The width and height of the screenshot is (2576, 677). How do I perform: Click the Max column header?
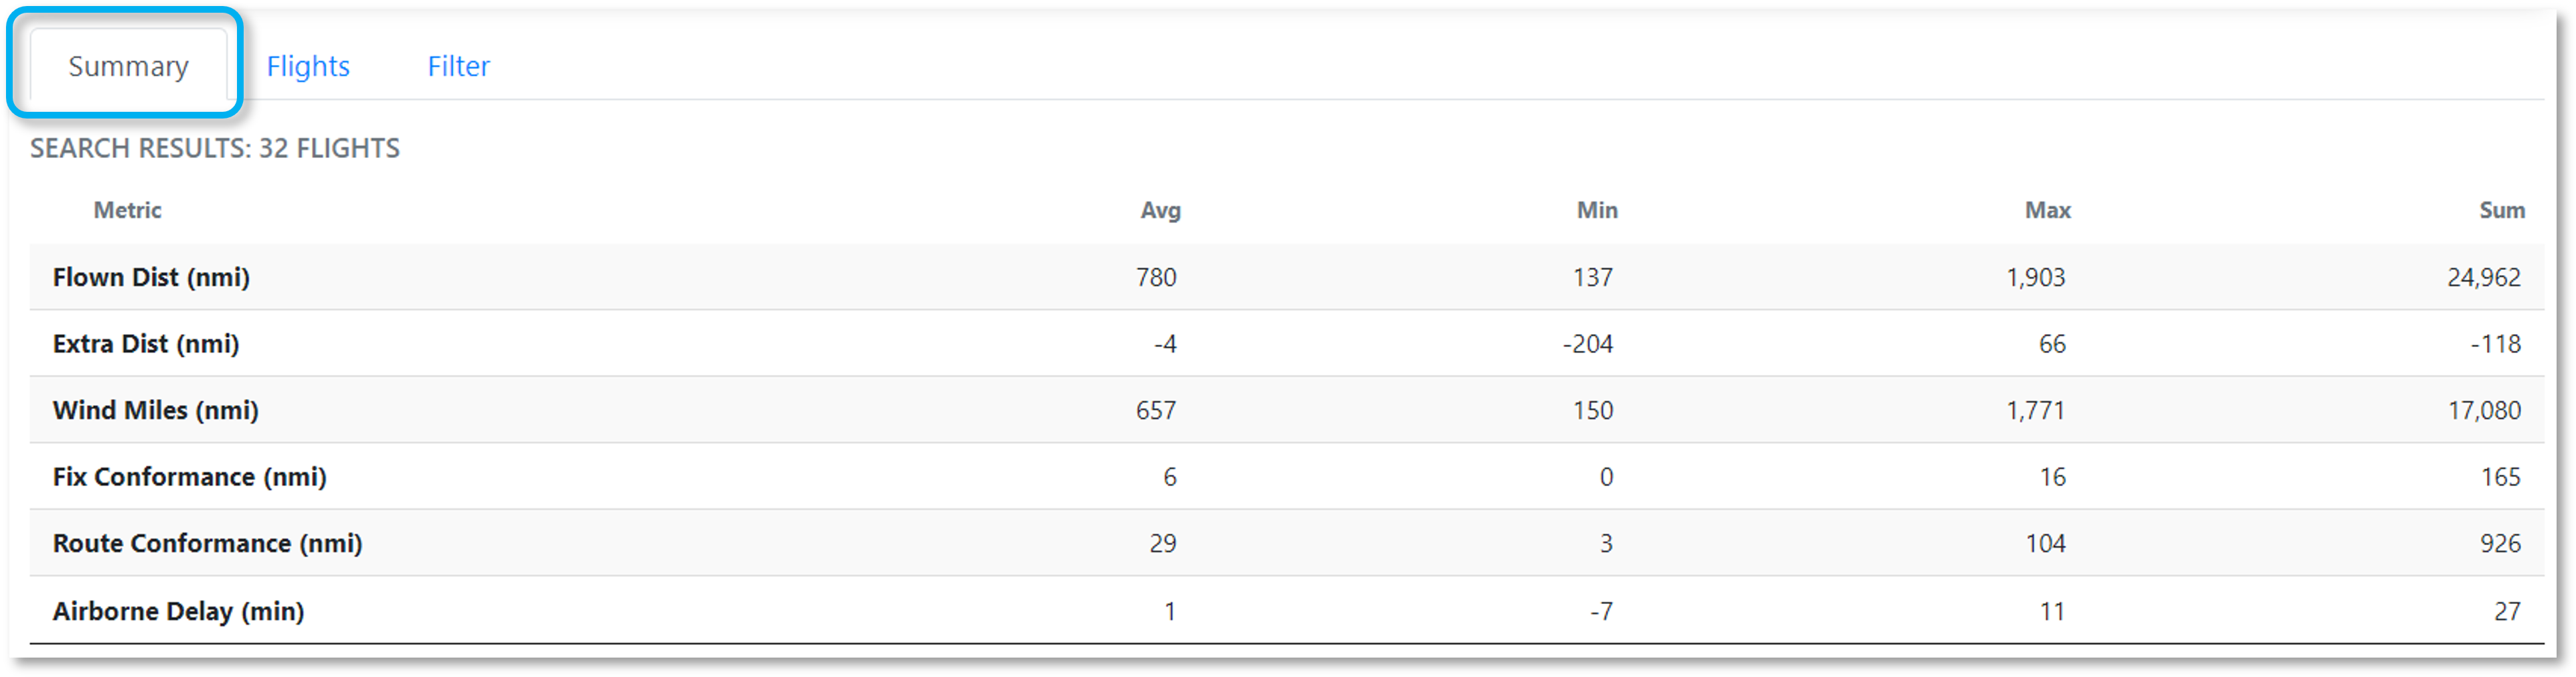click(2047, 210)
